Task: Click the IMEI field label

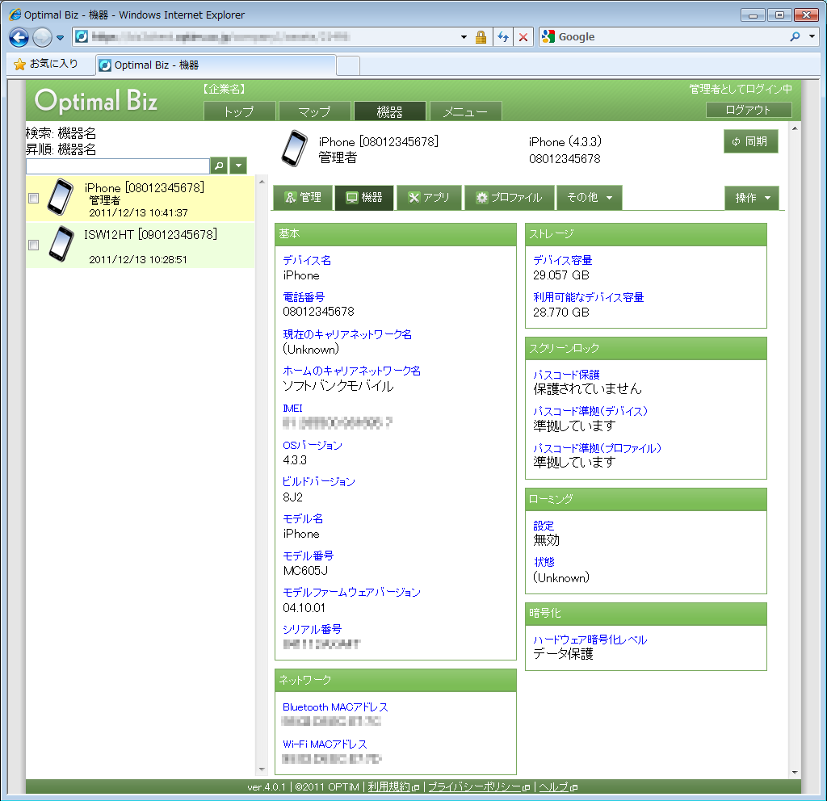Action: point(292,408)
